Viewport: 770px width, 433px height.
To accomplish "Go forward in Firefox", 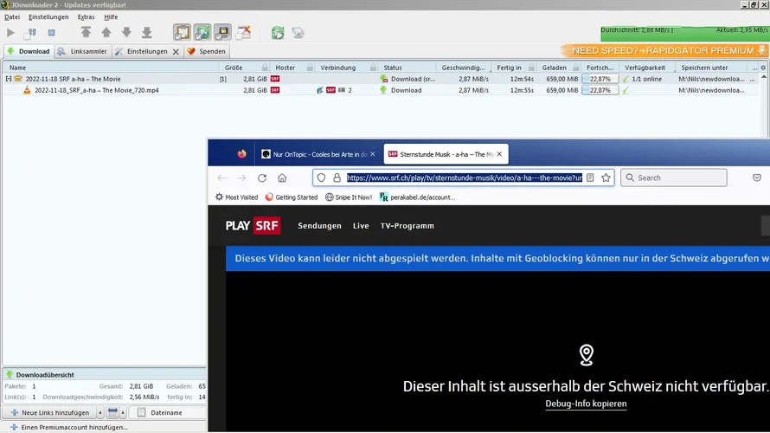I will pyautogui.click(x=241, y=178).
